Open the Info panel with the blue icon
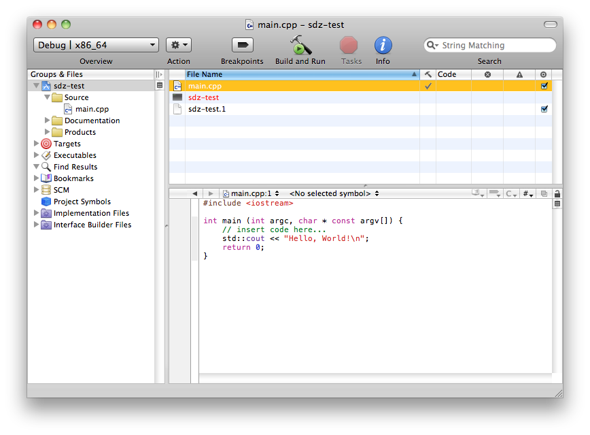590x435 pixels. click(383, 45)
